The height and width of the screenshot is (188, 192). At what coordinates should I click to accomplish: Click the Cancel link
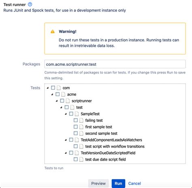[134, 184]
